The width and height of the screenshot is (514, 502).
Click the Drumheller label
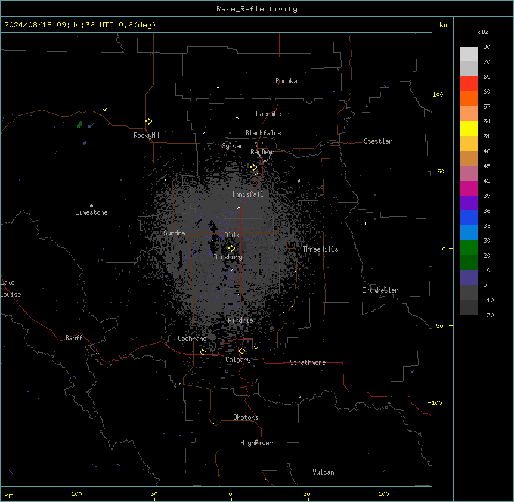click(380, 290)
